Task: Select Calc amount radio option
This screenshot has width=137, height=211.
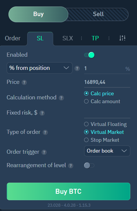Action: click(102, 101)
